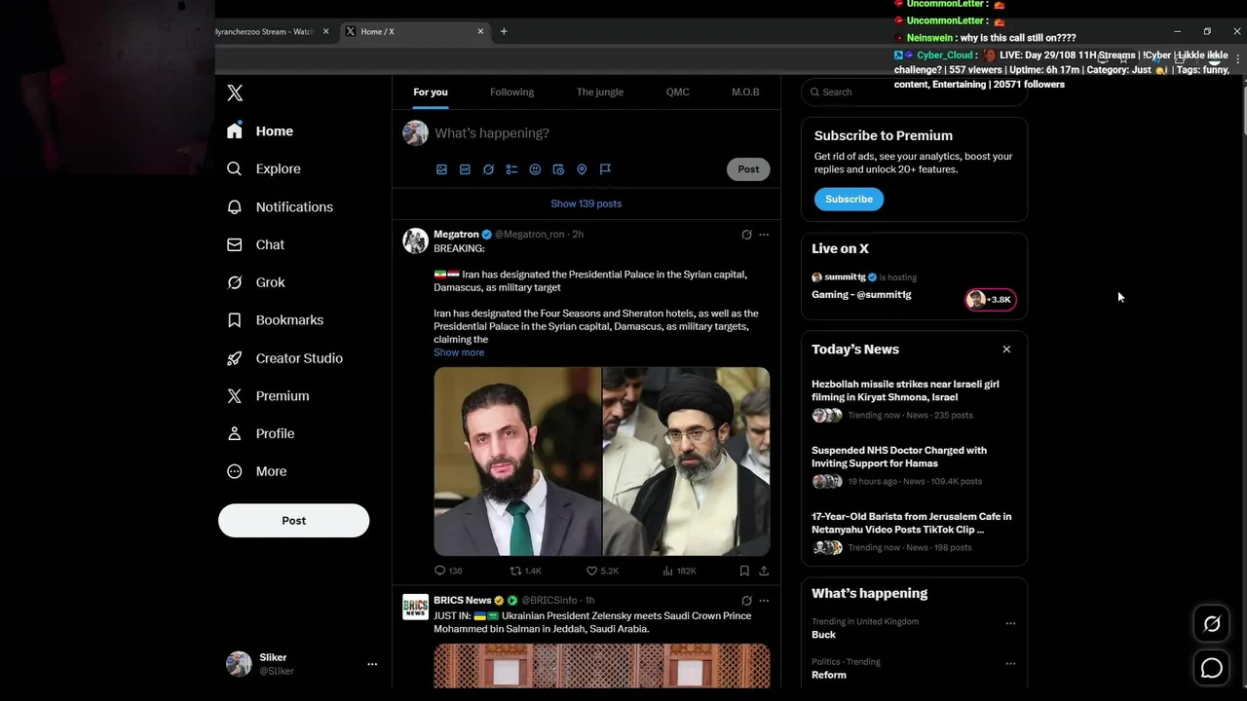Open Chat in the sidebar
The width and height of the screenshot is (1247, 701).
(x=255, y=244)
